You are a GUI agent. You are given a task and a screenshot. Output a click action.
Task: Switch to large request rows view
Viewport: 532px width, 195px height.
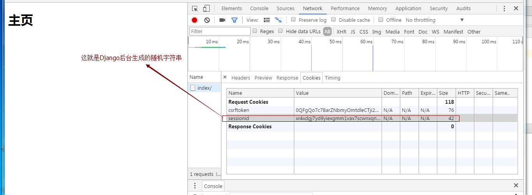[x=267, y=20]
